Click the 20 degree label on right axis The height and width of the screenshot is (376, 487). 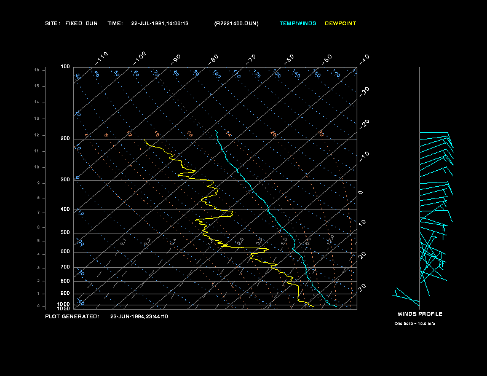coord(362,256)
